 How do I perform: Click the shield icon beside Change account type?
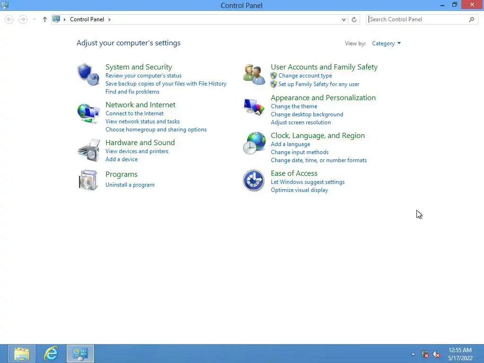tap(274, 76)
